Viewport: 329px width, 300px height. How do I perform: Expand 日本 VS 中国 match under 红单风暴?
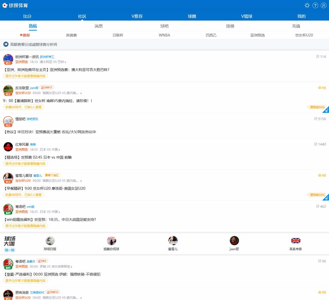pyautogui.click(x=59, y=150)
